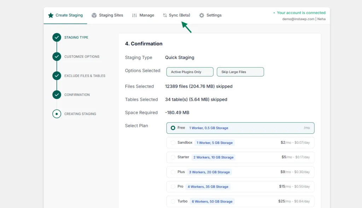Go to the Sync (Beta) tab
The image size is (362, 208).
pyautogui.click(x=177, y=15)
